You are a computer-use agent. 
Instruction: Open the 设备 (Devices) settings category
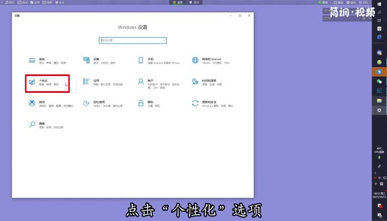click(x=96, y=60)
